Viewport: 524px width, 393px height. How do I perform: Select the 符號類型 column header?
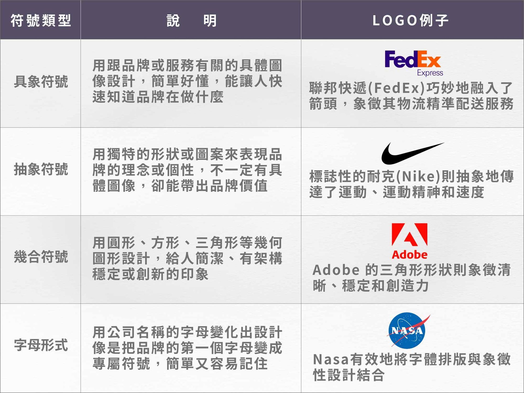click(41, 20)
